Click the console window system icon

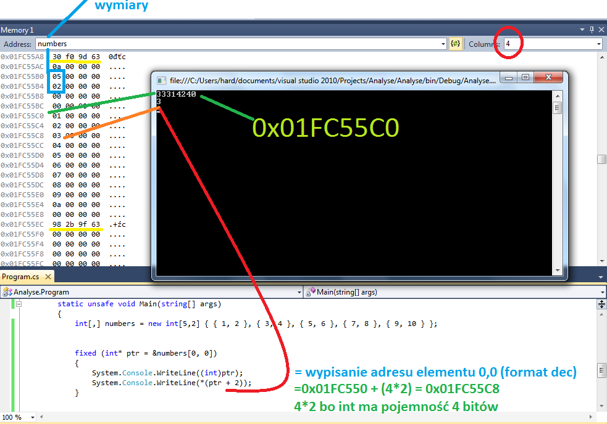click(161, 81)
